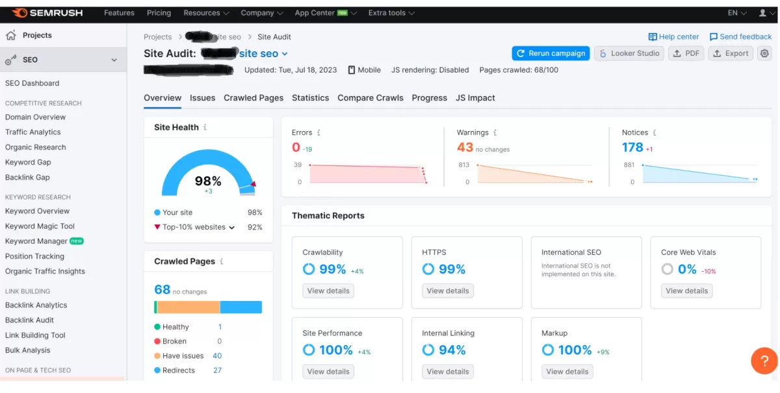View details for Core Web Vitals

687,291
